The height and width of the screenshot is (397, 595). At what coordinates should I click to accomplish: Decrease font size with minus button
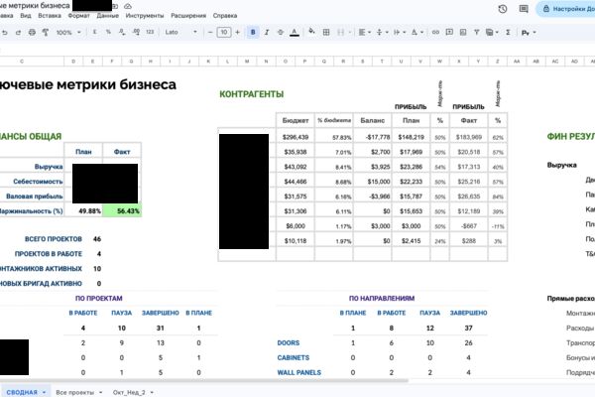click(x=210, y=33)
